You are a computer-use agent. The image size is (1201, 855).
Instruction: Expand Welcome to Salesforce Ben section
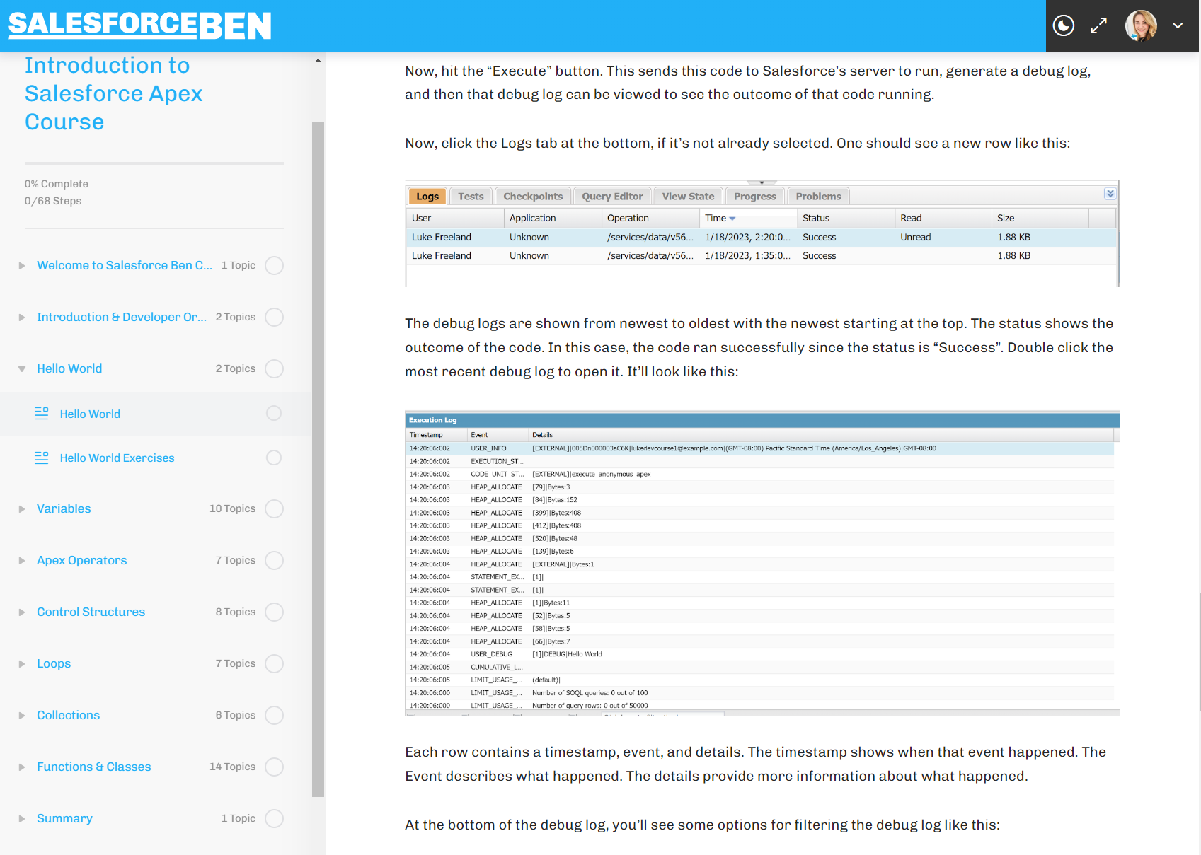[22, 266]
